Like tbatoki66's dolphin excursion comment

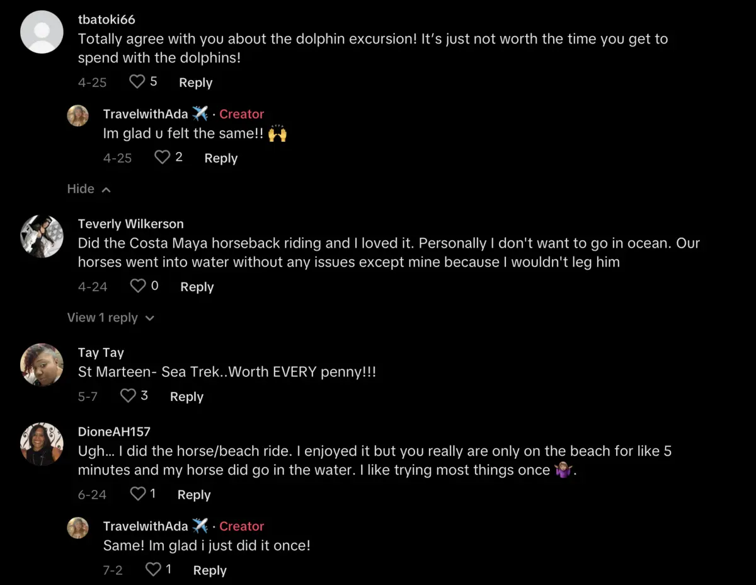click(137, 82)
